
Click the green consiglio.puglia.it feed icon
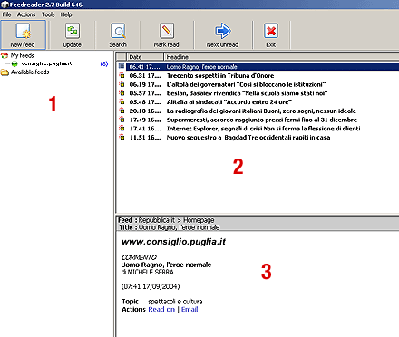pos(15,63)
